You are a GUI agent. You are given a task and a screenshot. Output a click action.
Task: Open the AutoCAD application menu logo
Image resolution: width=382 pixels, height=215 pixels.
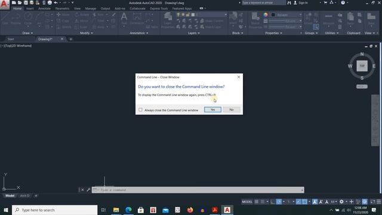(x=4, y=4)
